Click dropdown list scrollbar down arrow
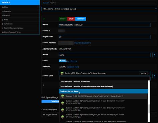The height and width of the screenshot is (123, 158). (149, 121)
